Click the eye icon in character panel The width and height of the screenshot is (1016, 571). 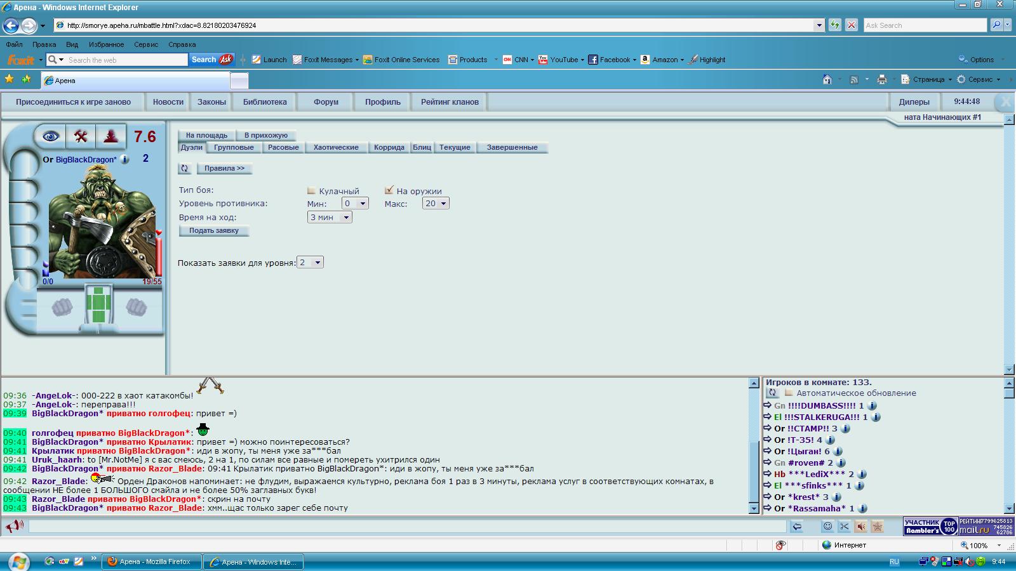tap(51, 136)
